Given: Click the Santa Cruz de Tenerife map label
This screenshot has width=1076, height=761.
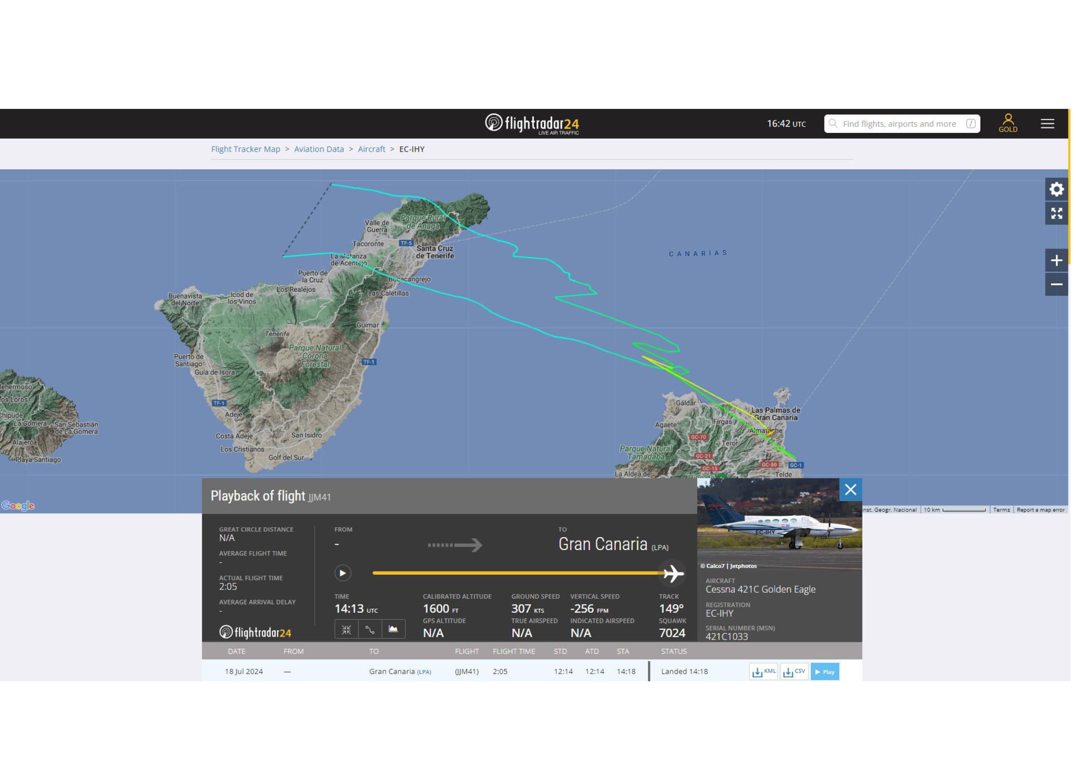Looking at the screenshot, I should click(x=435, y=252).
